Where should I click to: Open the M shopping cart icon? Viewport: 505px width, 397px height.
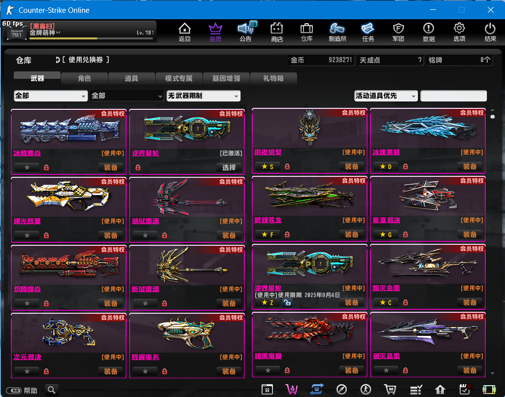(x=390, y=390)
